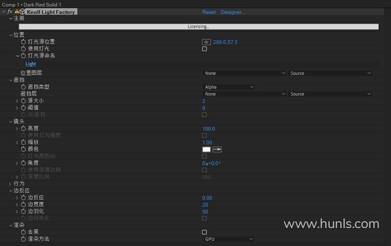Image resolution: width=391 pixels, height=246 pixels.
Task: Toggle stopwatch for 亮度
Action: click(24, 128)
